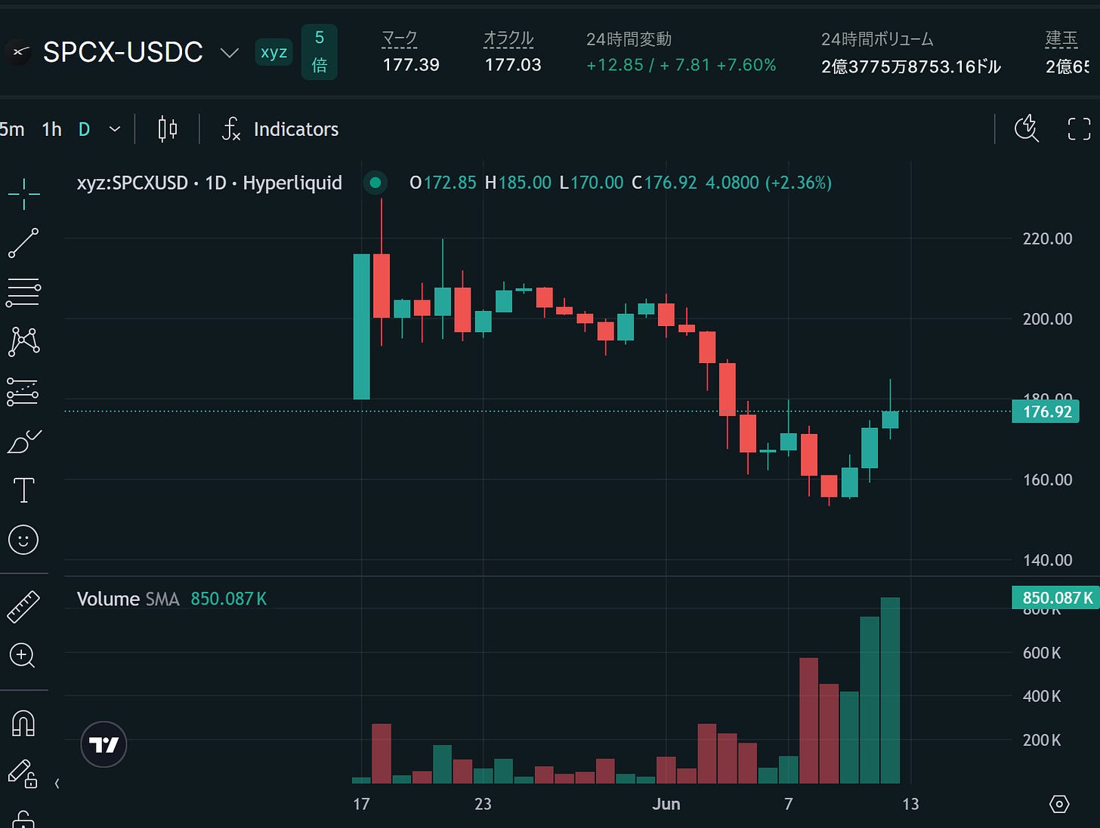Screen dimensions: 1100x828
Task: Open chart settings hexagon icon
Action: (1059, 804)
